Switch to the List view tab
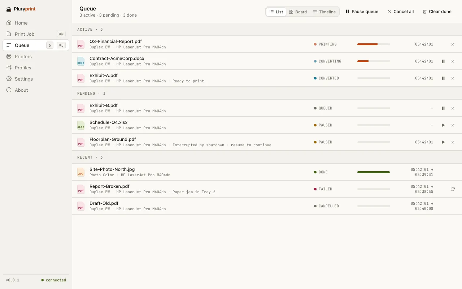 point(276,12)
